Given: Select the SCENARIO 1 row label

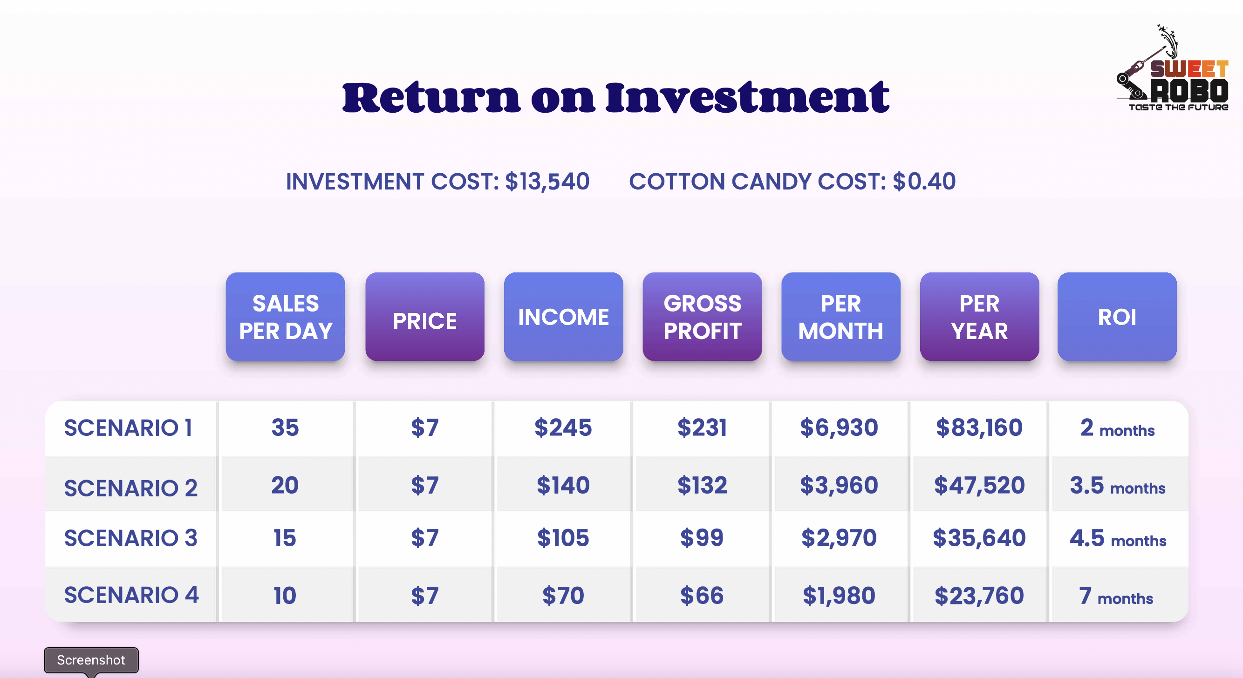Looking at the screenshot, I should [129, 428].
